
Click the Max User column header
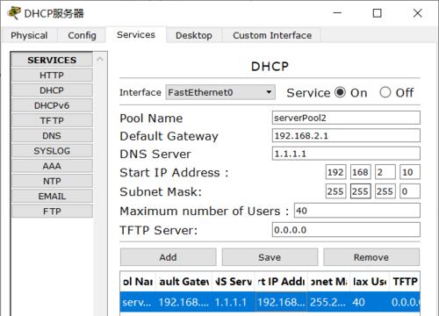[x=370, y=282]
